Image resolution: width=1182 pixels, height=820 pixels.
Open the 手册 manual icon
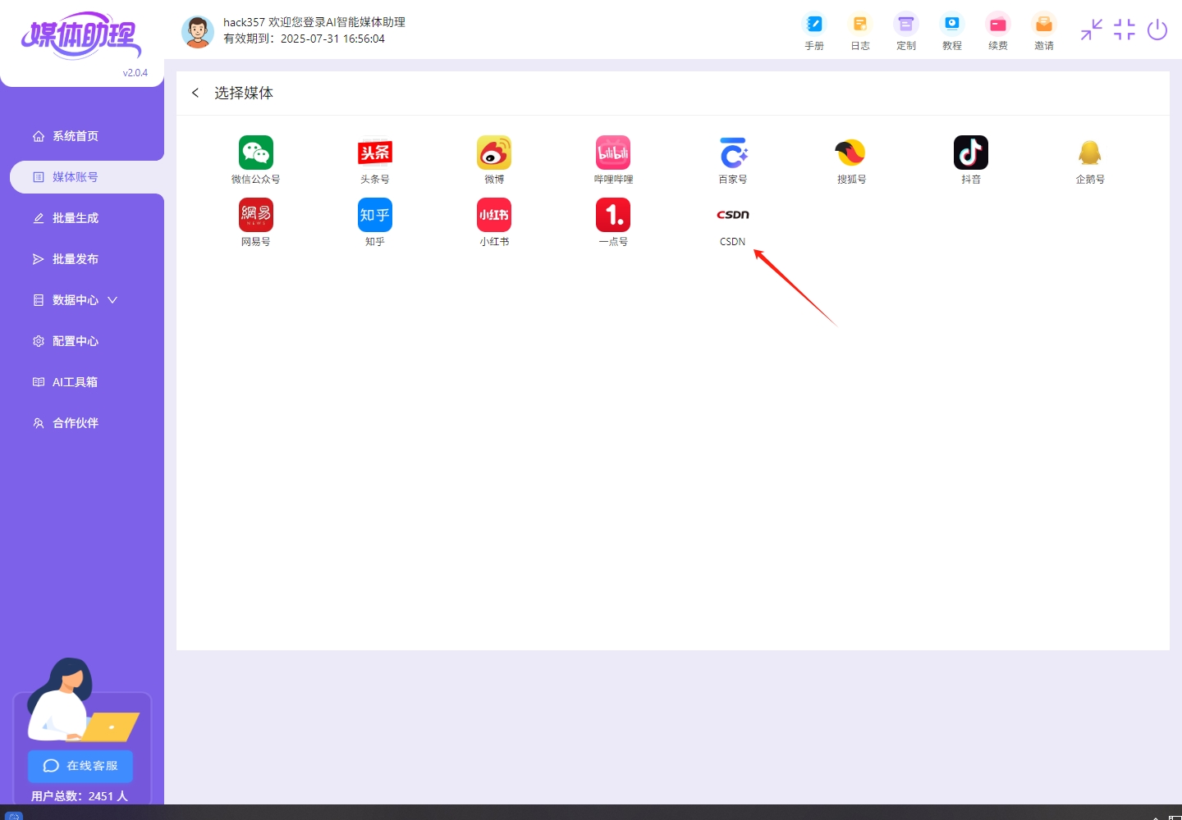click(x=814, y=24)
